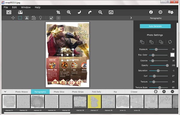180x115 pixels.
Task: Click the zoom in magnifier icon
Action: 69,12
